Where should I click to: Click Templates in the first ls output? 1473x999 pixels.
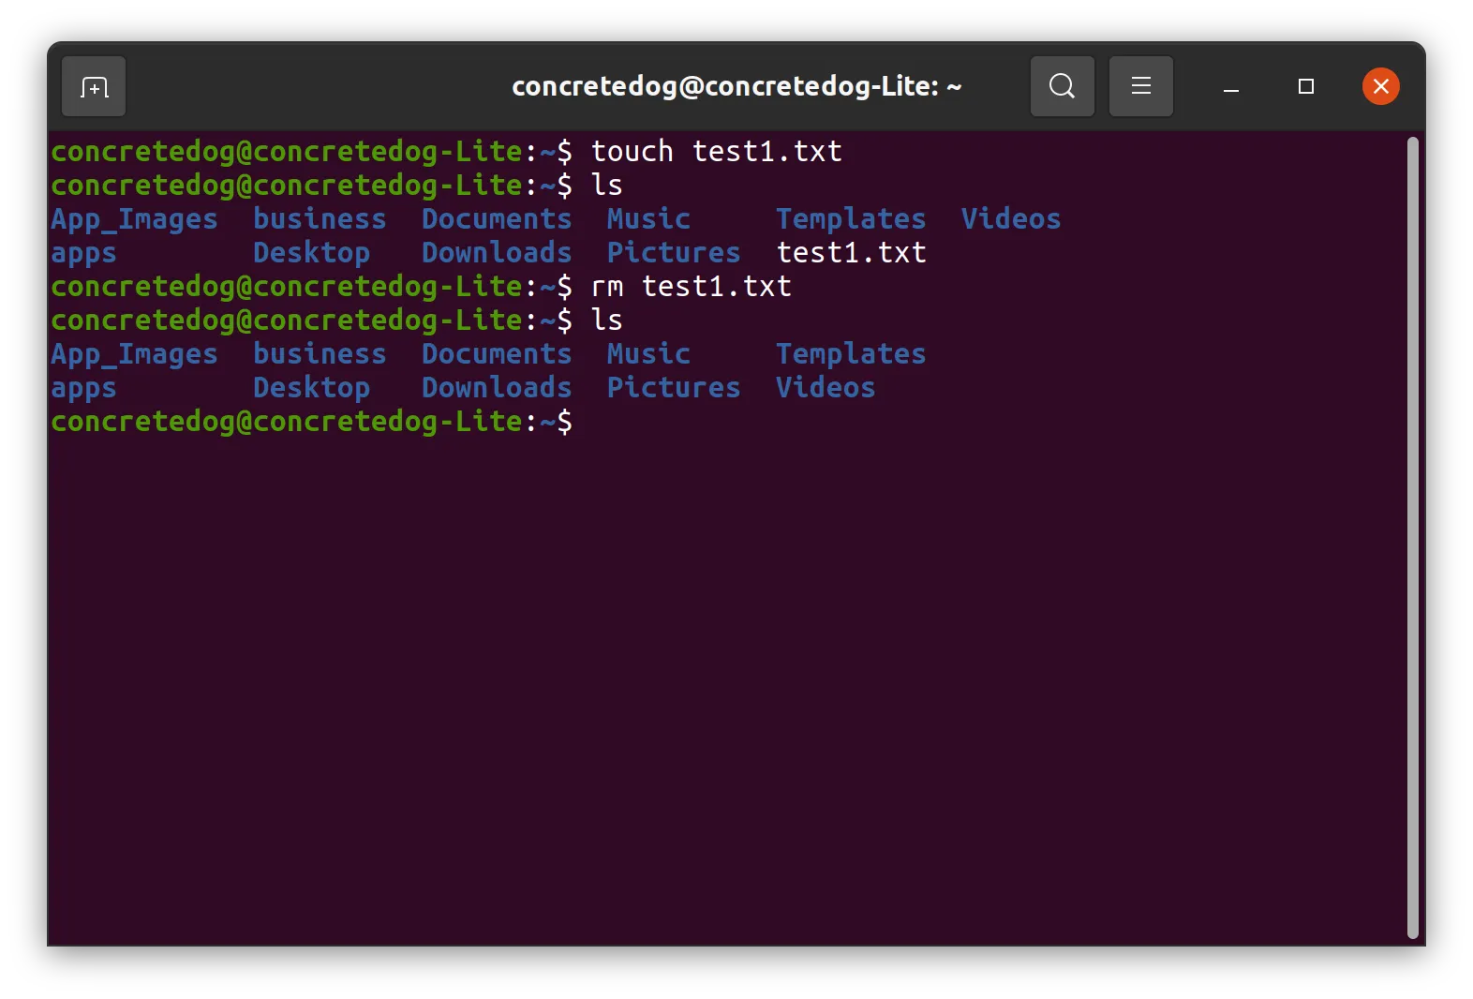click(851, 218)
